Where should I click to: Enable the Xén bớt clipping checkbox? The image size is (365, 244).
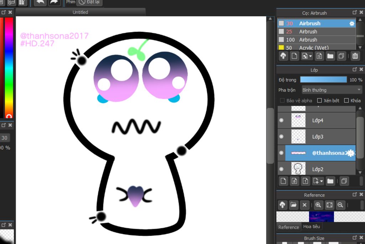coord(320,101)
